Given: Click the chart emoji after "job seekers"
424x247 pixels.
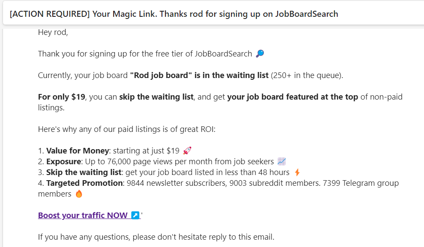Looking at the screenshot, I should (282, 162).
